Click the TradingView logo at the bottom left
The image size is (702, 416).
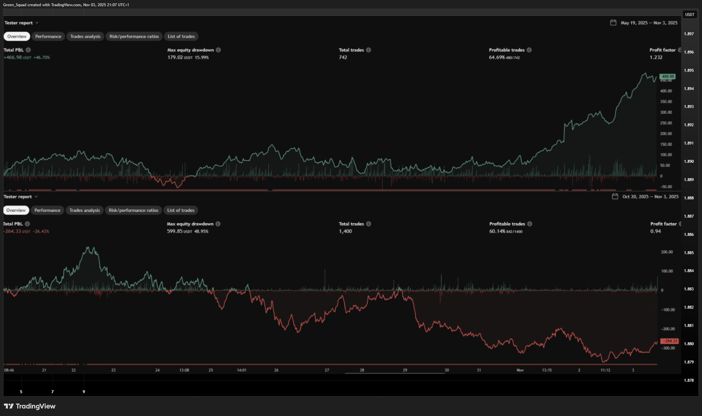point(30,406)
